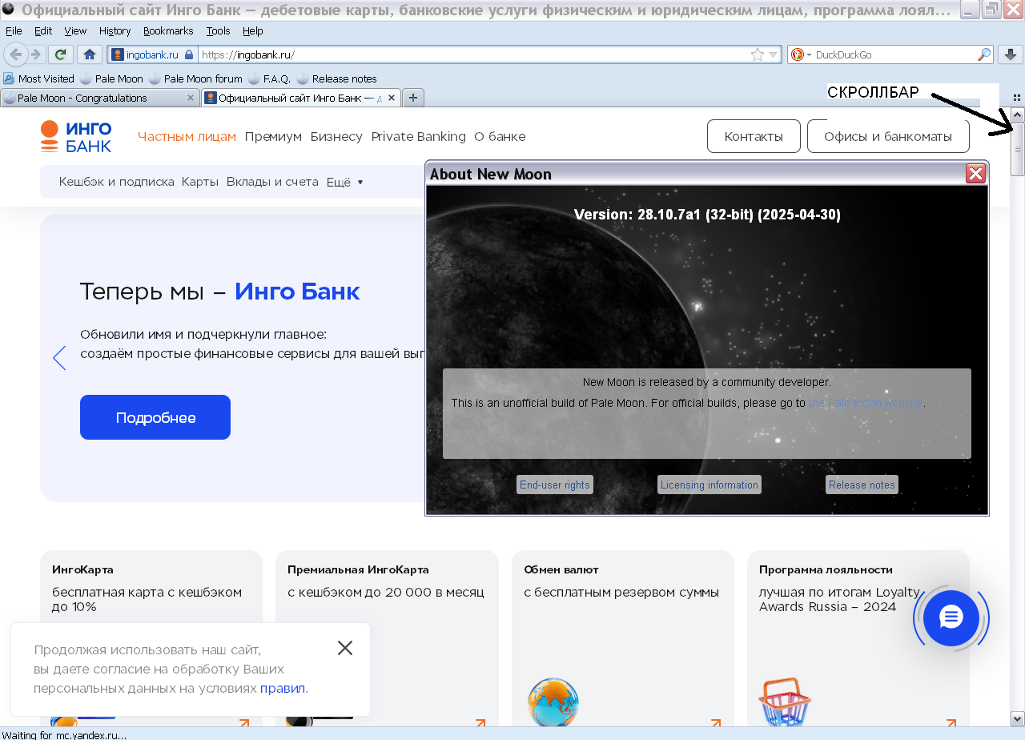
Task: Click the Контакты button
Action: (754, 136)
